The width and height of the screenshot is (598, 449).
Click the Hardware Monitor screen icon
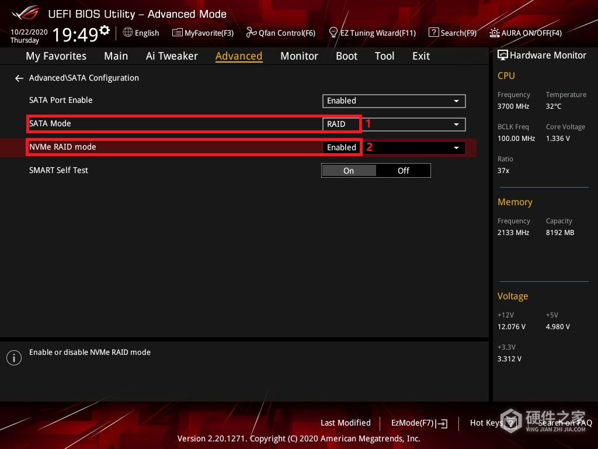click(x=503, y=55)
